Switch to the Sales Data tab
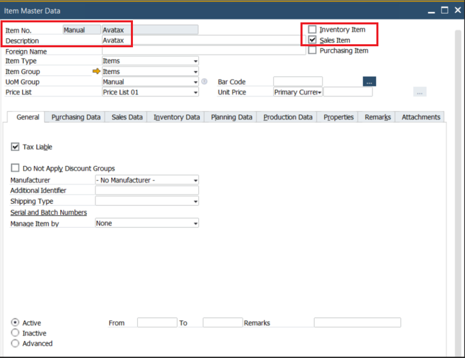The height and width of the screenshot is (358, 465). click(127, 117)
